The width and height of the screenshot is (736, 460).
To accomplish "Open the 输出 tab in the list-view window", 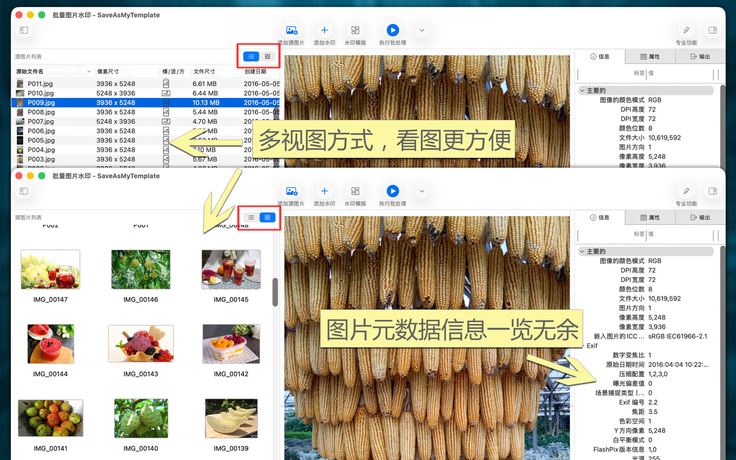I will 700,57.
